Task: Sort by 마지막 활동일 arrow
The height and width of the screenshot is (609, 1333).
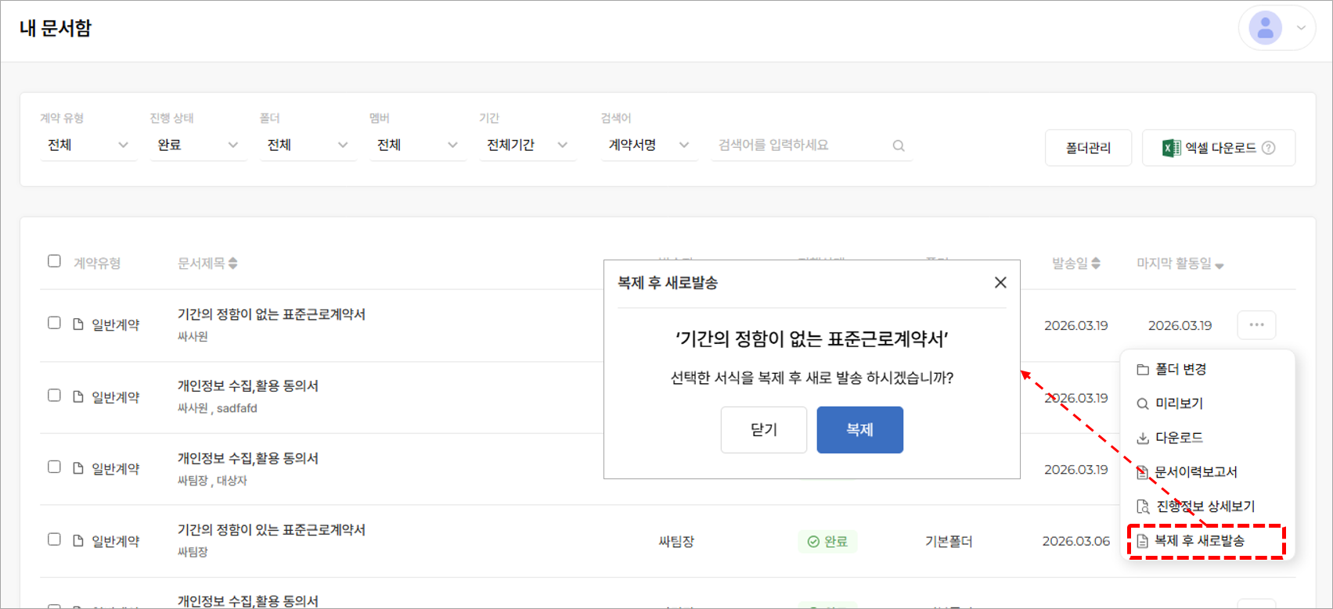Action: [1220, 266]
